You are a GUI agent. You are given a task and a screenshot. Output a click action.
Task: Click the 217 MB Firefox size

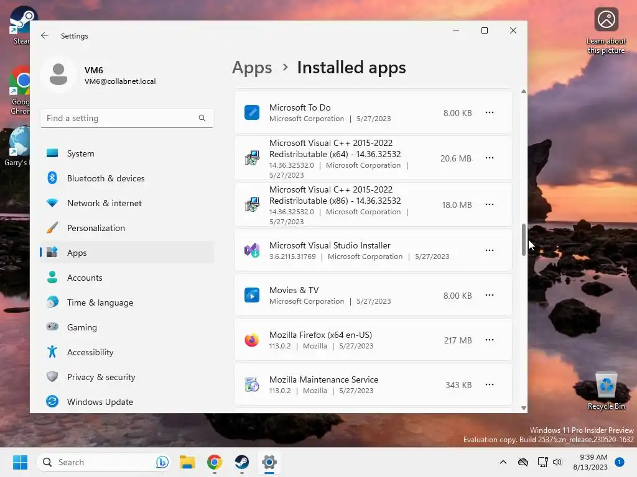click(458, 340)
